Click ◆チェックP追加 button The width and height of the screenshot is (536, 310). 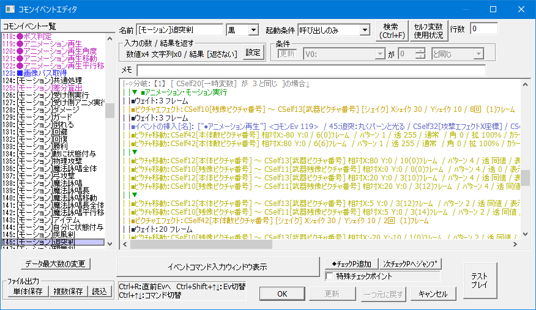(351, 264)
